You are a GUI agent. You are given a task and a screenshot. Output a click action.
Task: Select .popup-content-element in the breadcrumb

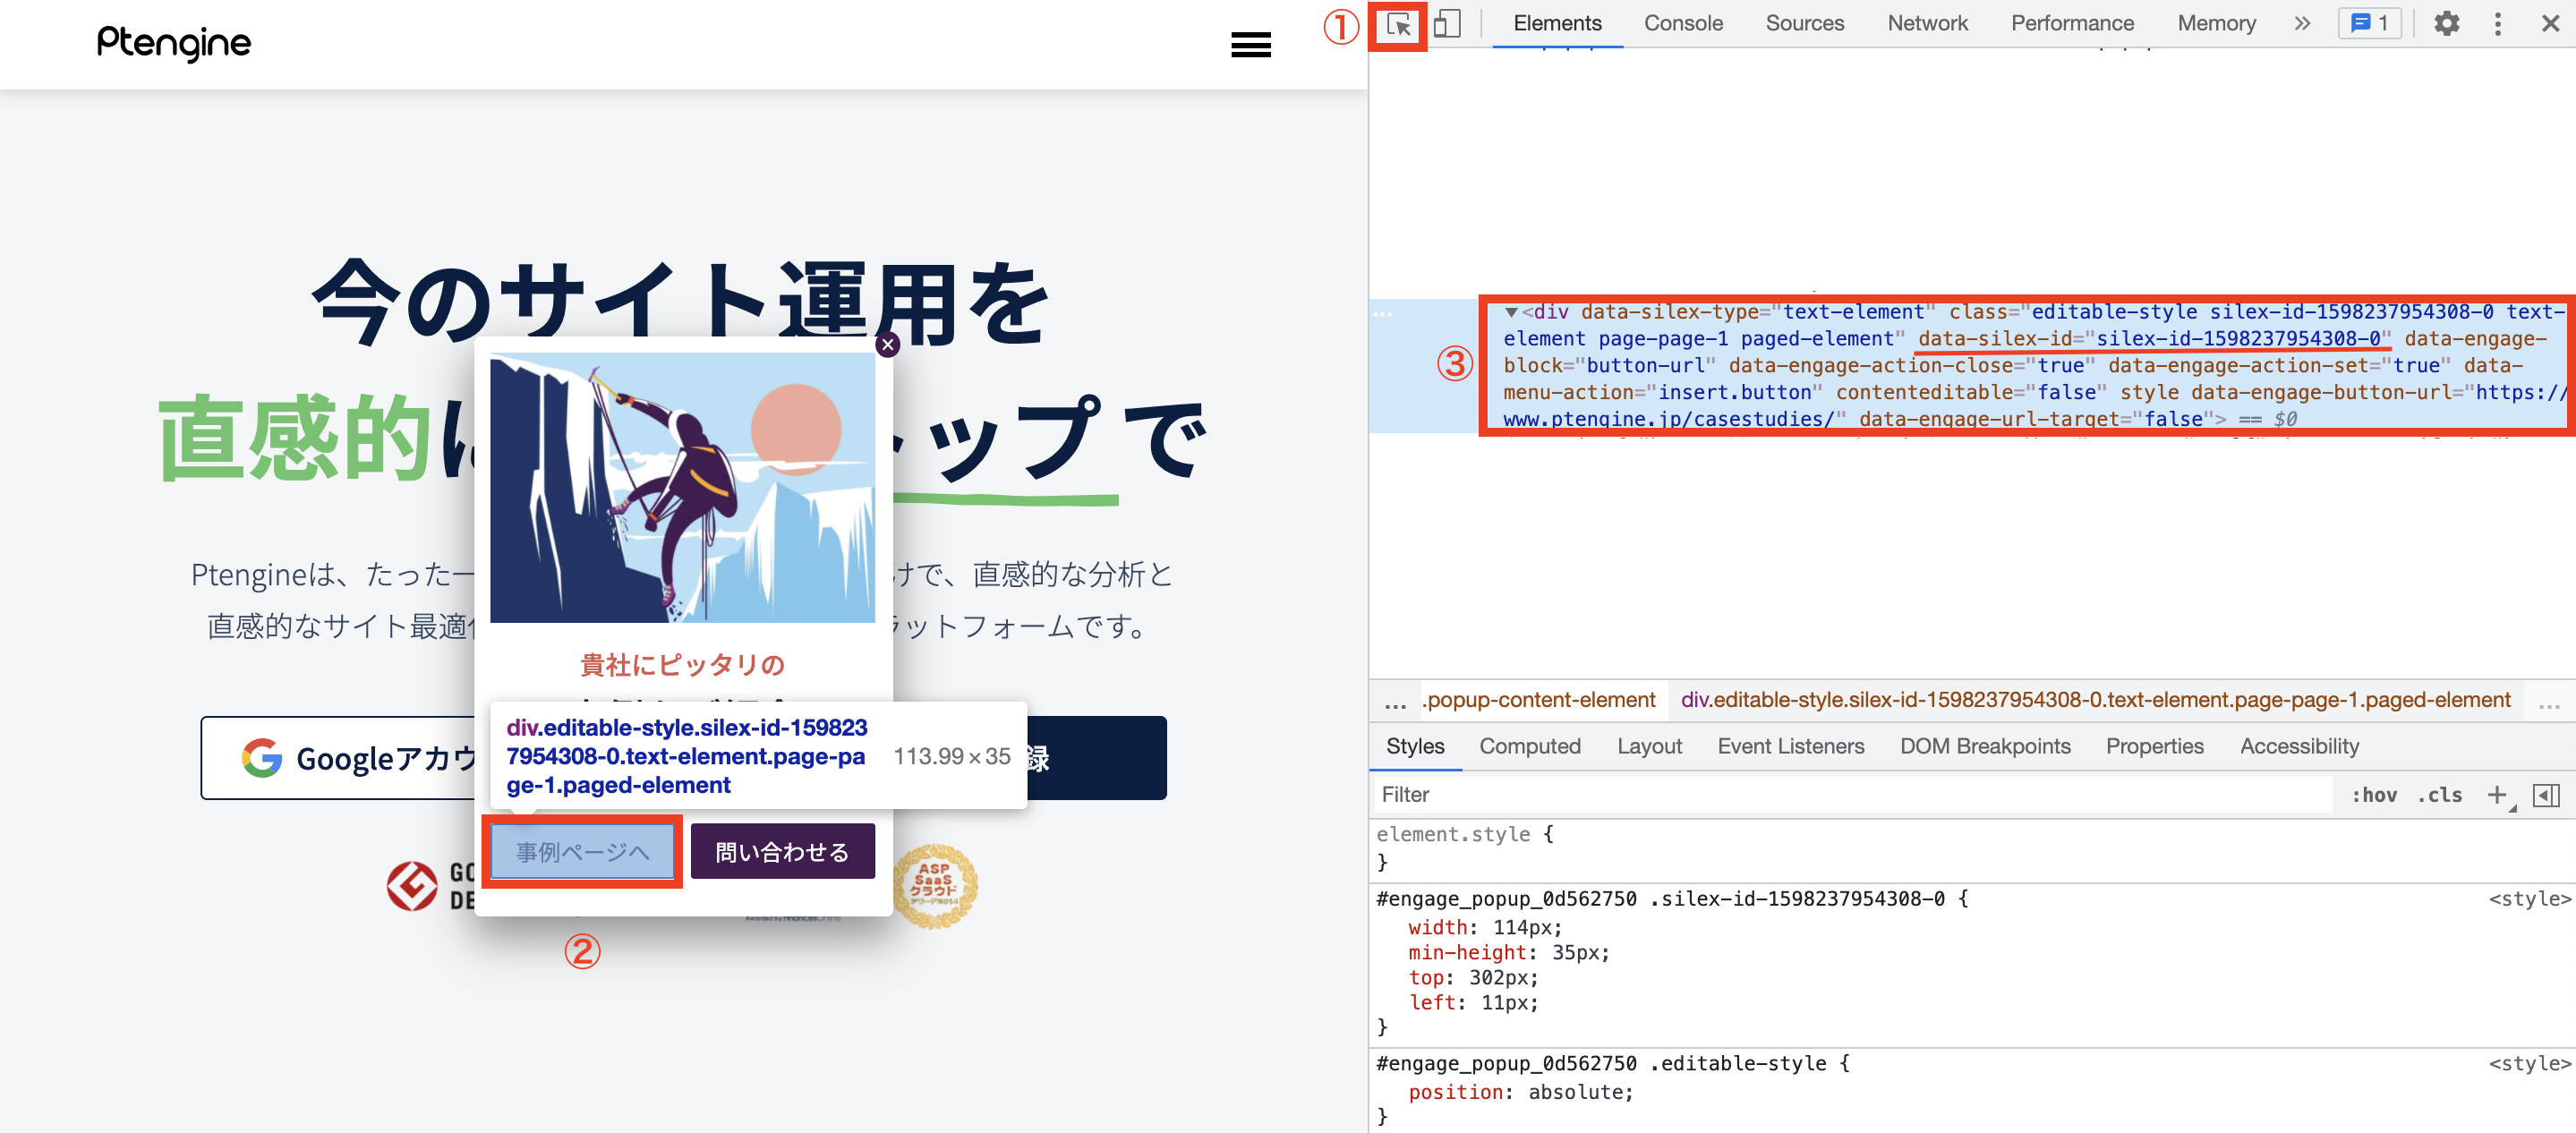1538,700
